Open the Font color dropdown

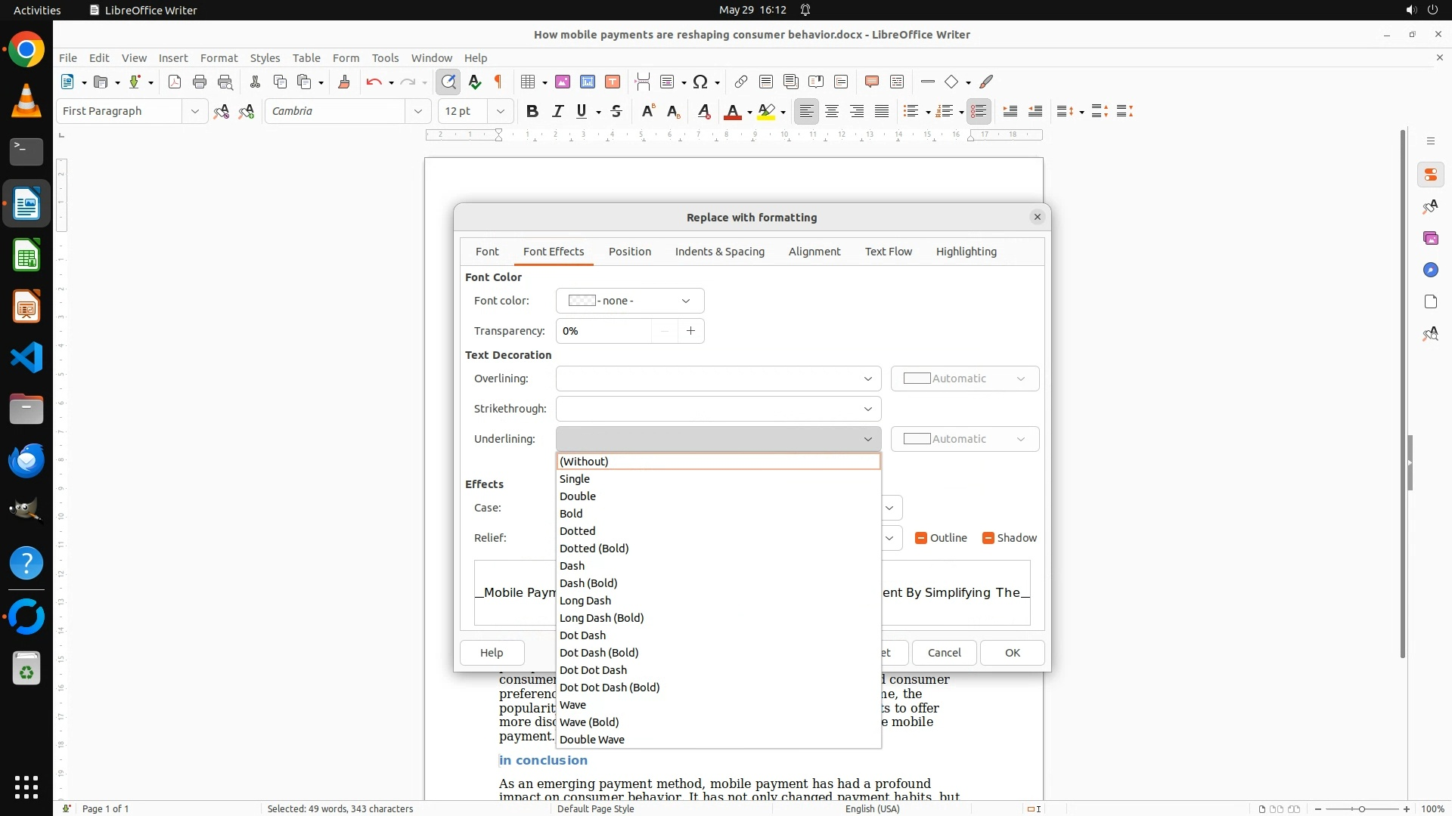(x=630, y=301)
